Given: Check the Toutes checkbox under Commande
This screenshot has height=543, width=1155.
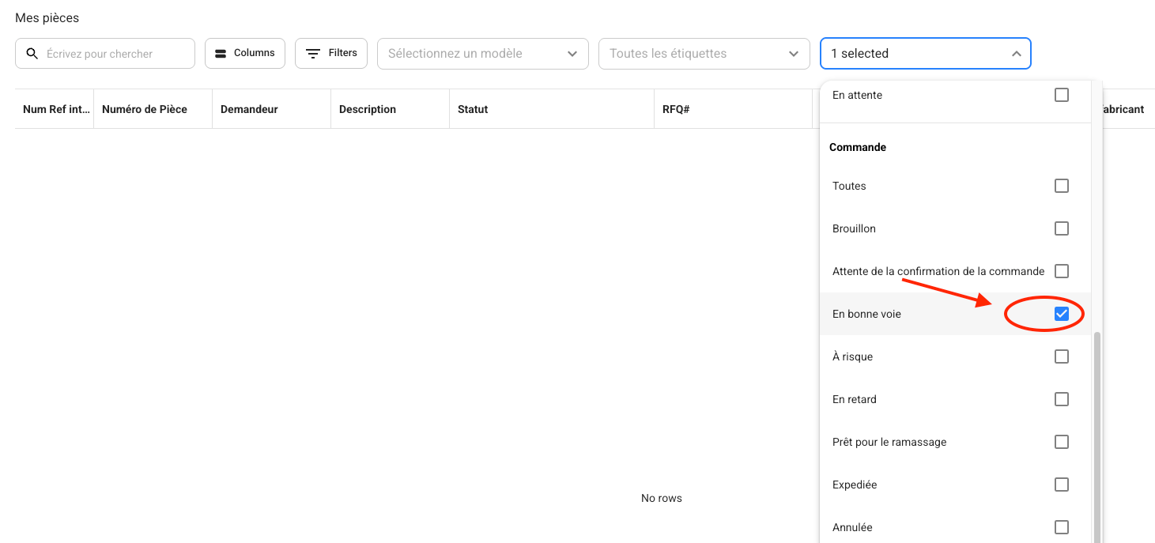Looking at the screenshot, I should 1061,186.
